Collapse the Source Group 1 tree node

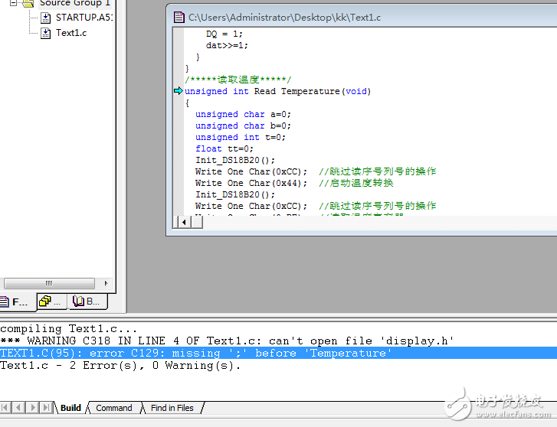point(13,3)
